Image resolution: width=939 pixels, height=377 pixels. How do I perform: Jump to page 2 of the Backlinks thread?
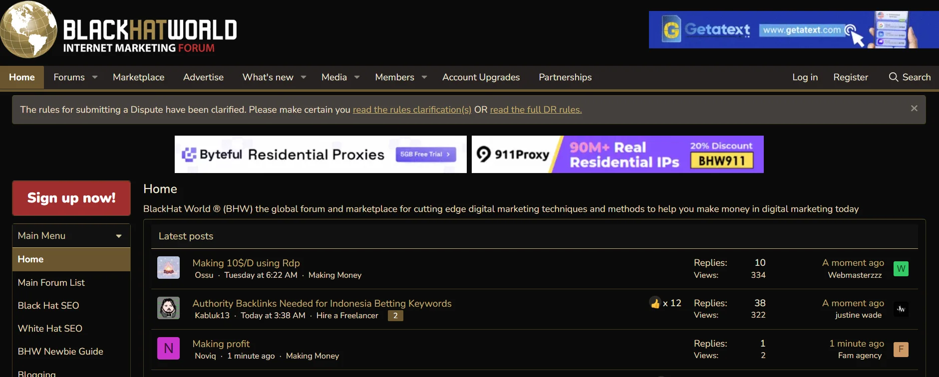pyautogui.click(x=395, y=316)
